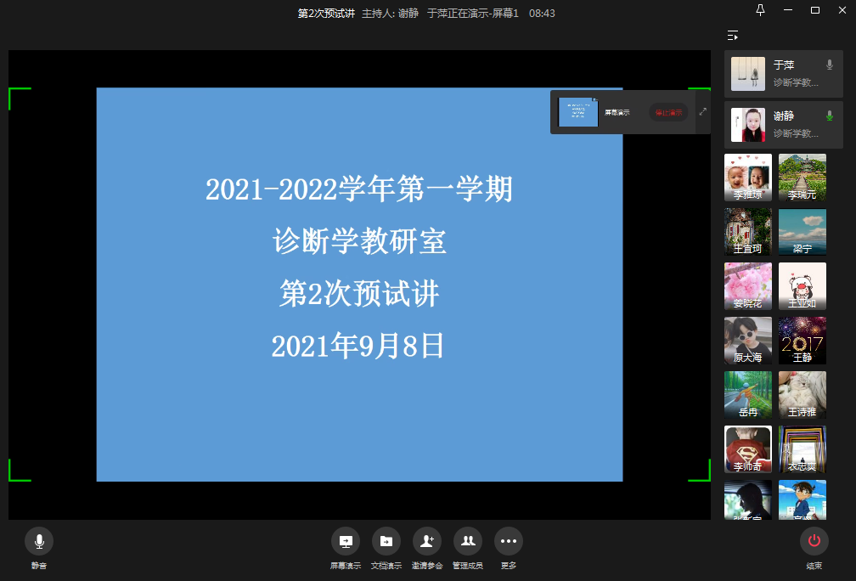This screenshot has height=581, width=856.
Task: Click 李帅奇's Superman shirt avatar
Action: point(747,449)
